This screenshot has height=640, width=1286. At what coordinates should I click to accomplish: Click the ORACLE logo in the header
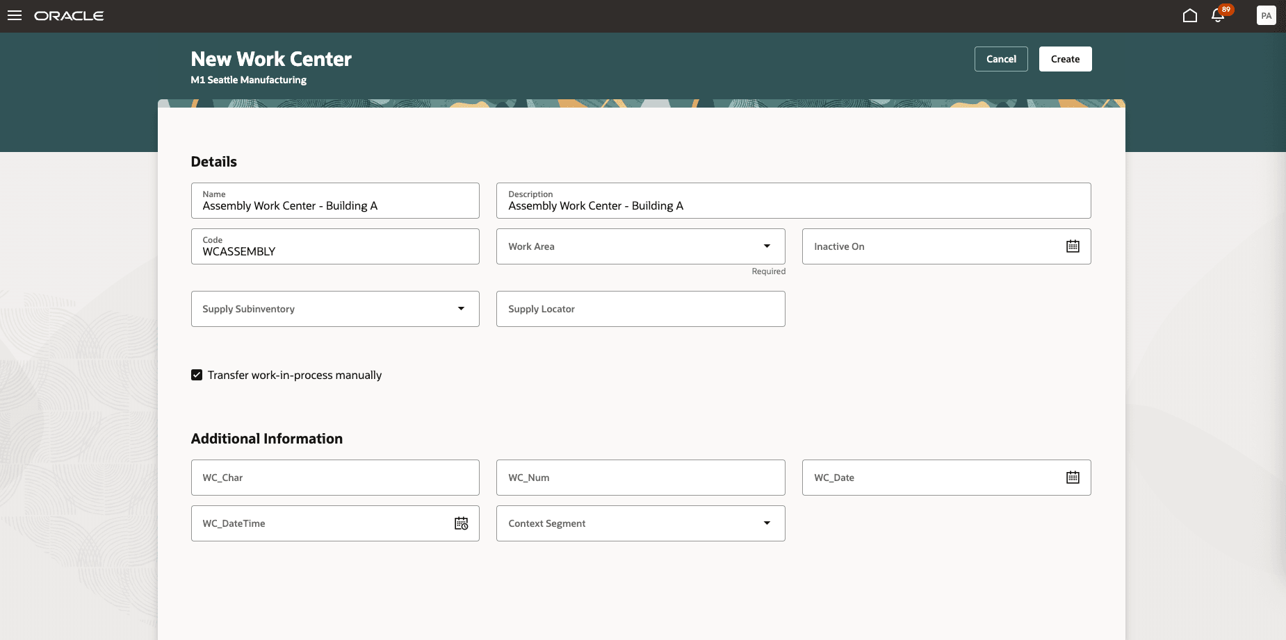(x=70, y=15)
